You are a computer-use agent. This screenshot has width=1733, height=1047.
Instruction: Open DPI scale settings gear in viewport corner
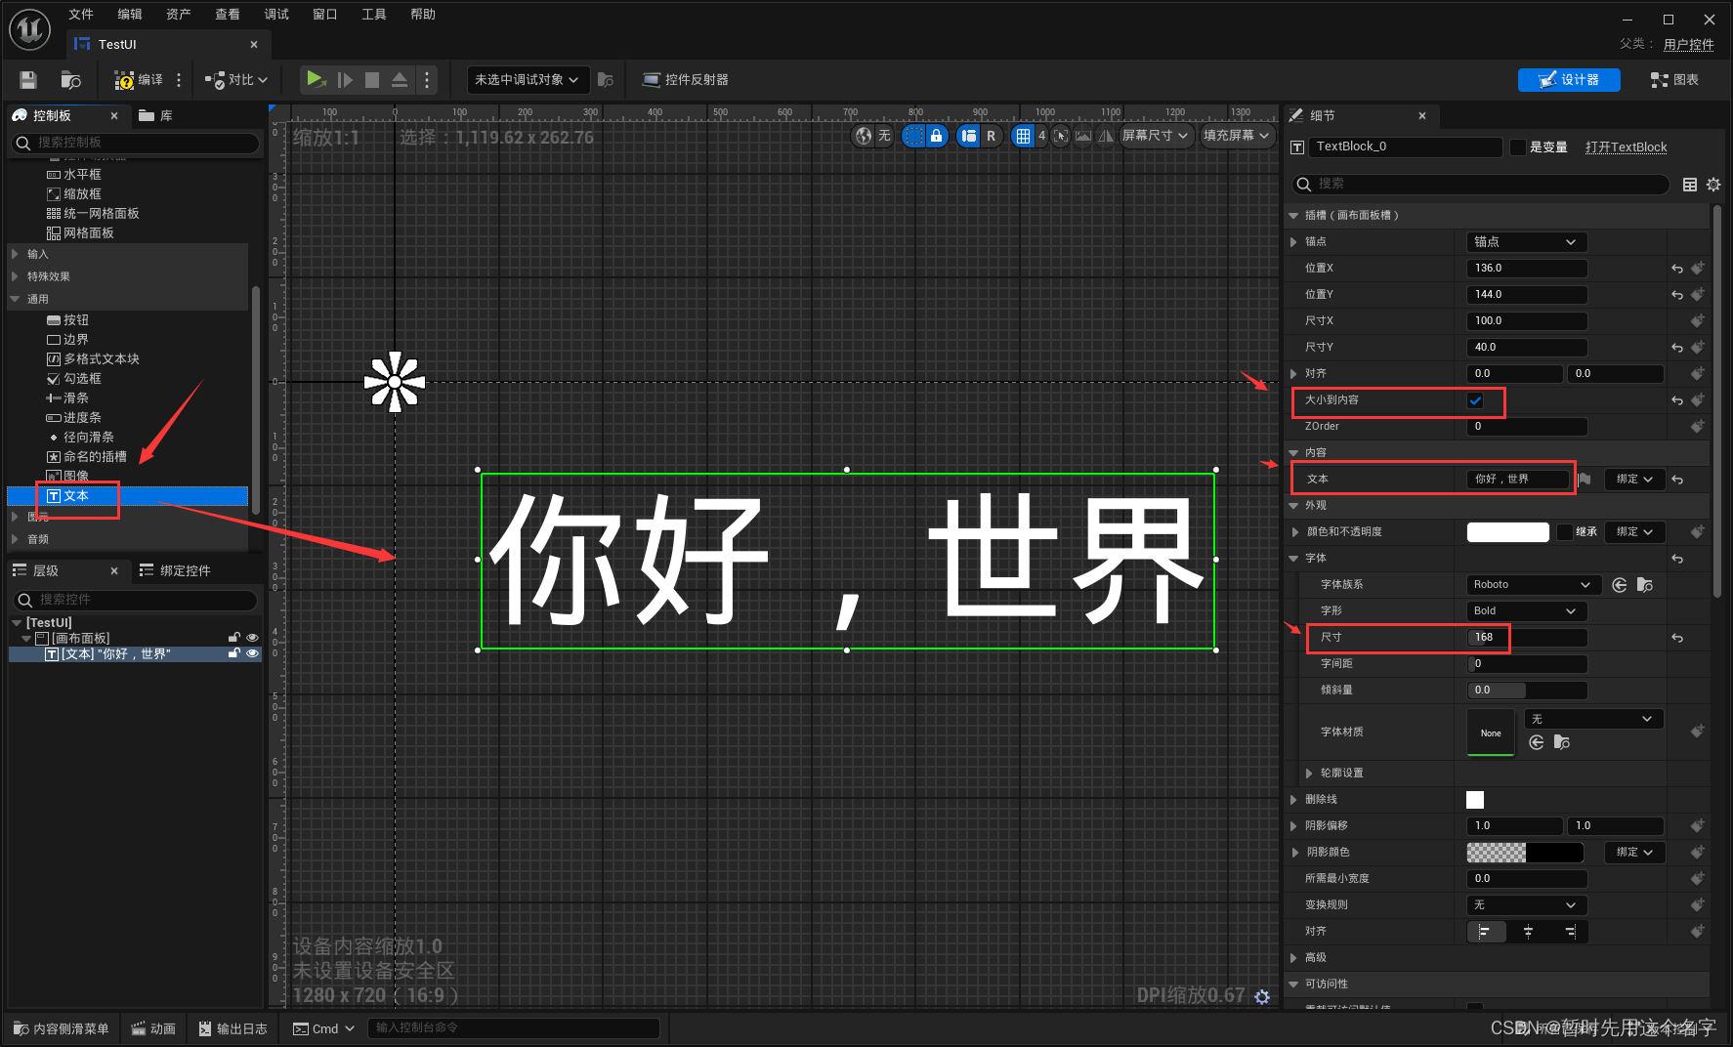coord(1262,996)
